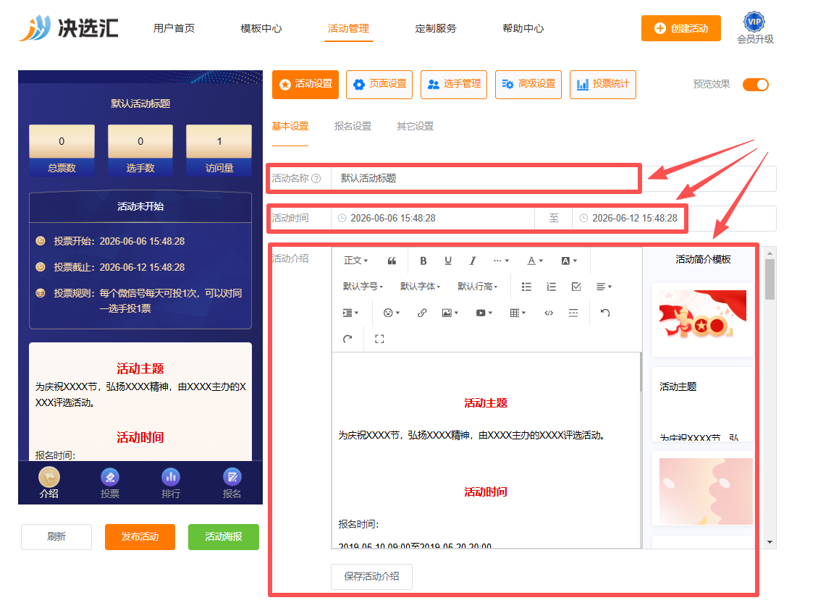Open 定制服务 in navigation
The width and height of the screenshot is (839, 608).
(x=436, y=28)
